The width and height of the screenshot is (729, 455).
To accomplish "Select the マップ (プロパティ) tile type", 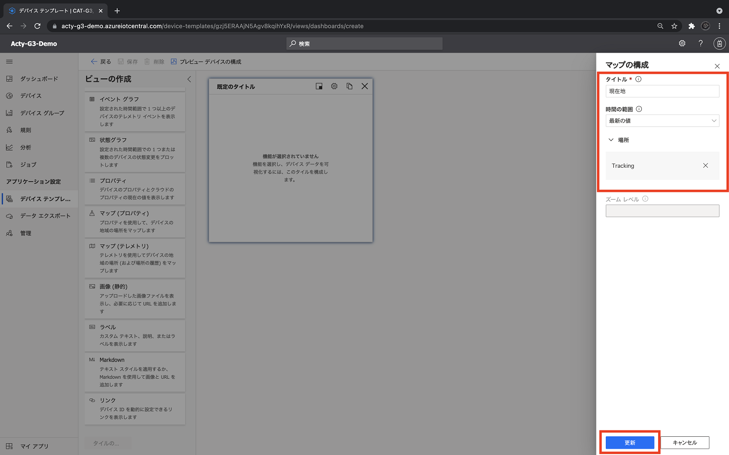I will click(135, 221).
